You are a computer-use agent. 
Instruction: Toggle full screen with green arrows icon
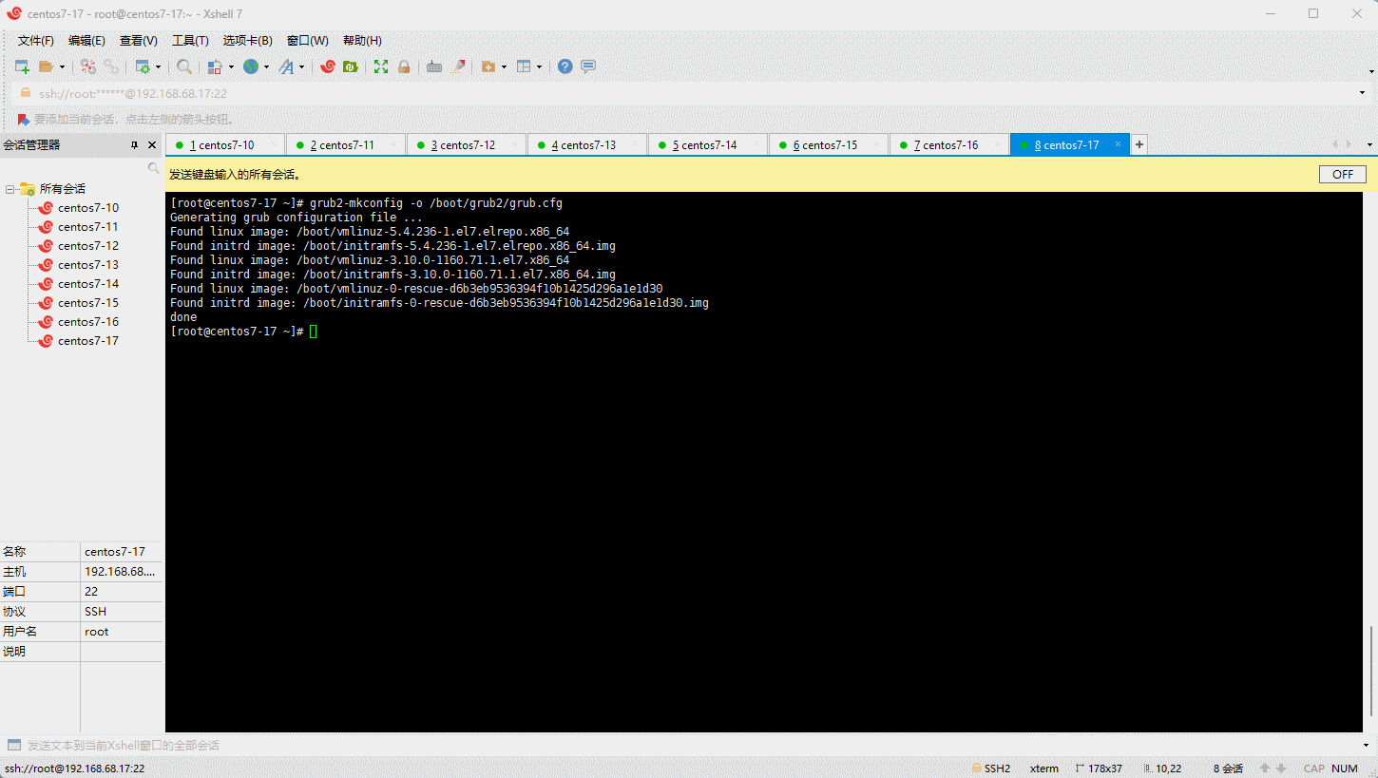click(x=381, y=66)
